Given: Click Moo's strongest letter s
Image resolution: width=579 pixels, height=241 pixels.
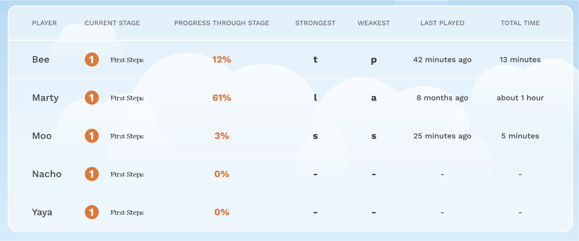Looking at the screenshot, I should coord(315,136).
